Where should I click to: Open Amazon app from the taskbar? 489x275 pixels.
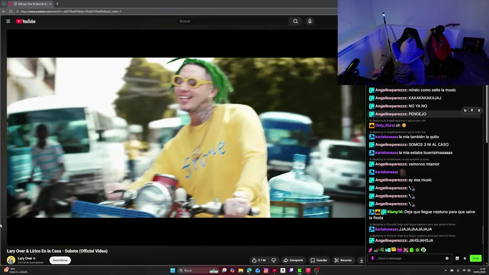(x=283, y=270)
